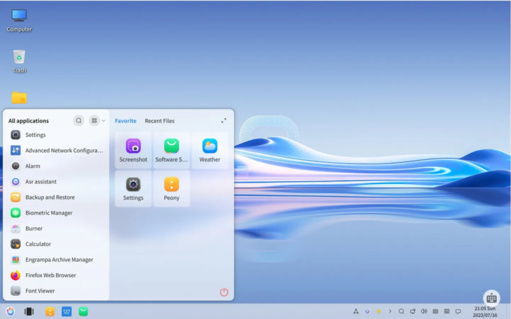The width and height of the screenshot is (511, 319).
Task: Open the on-screen keyboard button
Action: tap(492, 298)
